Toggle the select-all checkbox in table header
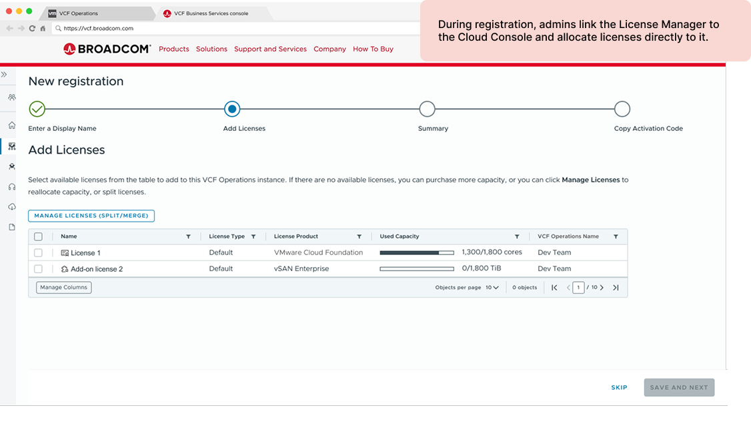This screenshot has height=440, width=751. coord(38,236)
